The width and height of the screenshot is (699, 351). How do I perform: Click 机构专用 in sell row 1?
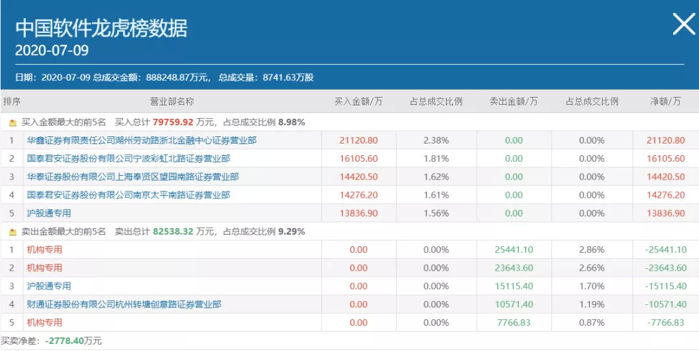click(x=45, y=250)
